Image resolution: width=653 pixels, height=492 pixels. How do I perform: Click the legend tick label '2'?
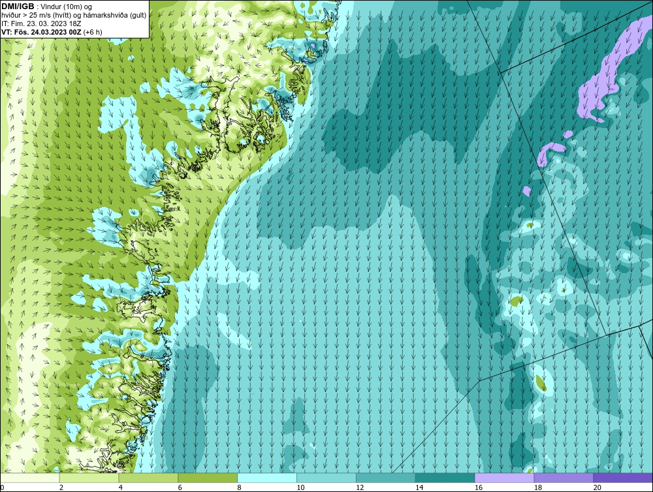coord(61,487)
